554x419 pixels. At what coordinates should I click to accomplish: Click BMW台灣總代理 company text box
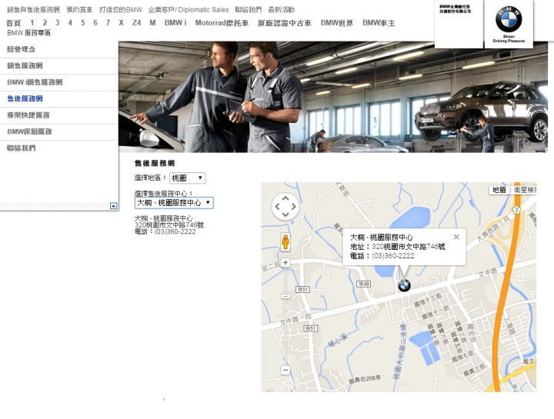455,8
